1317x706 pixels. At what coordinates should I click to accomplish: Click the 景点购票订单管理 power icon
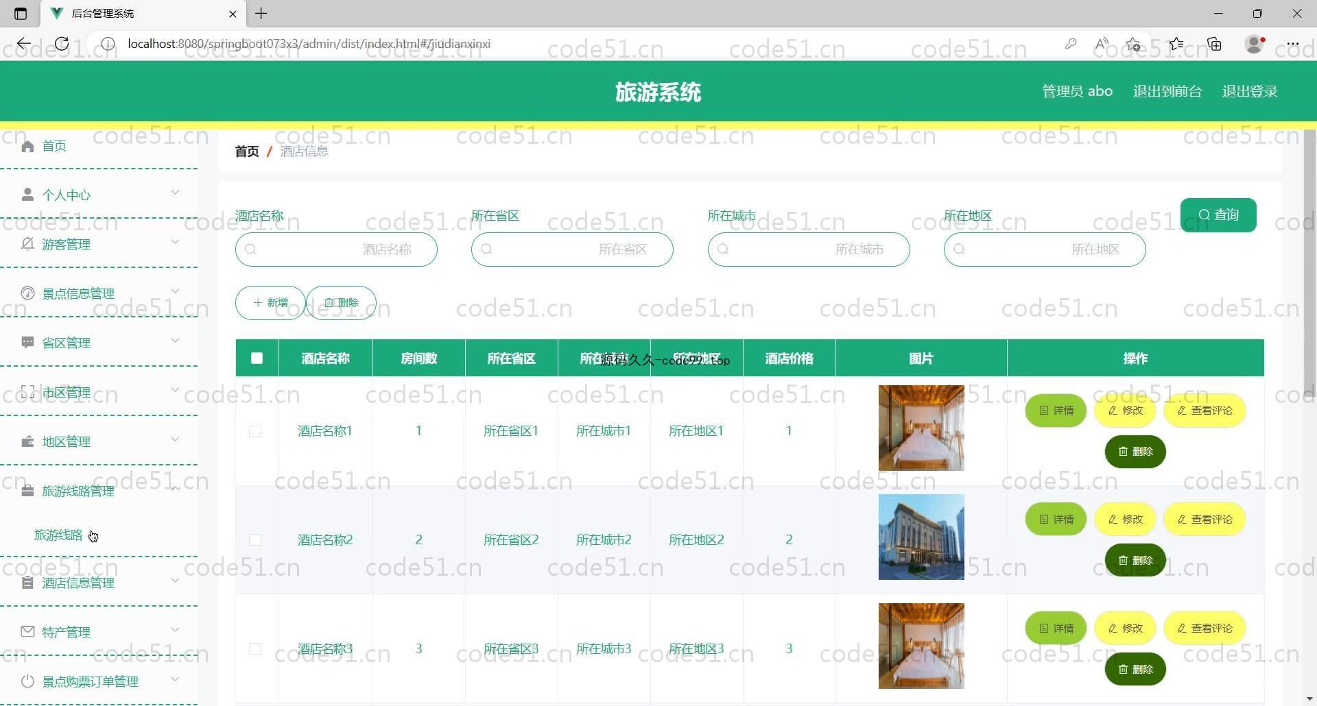point(27,681)
